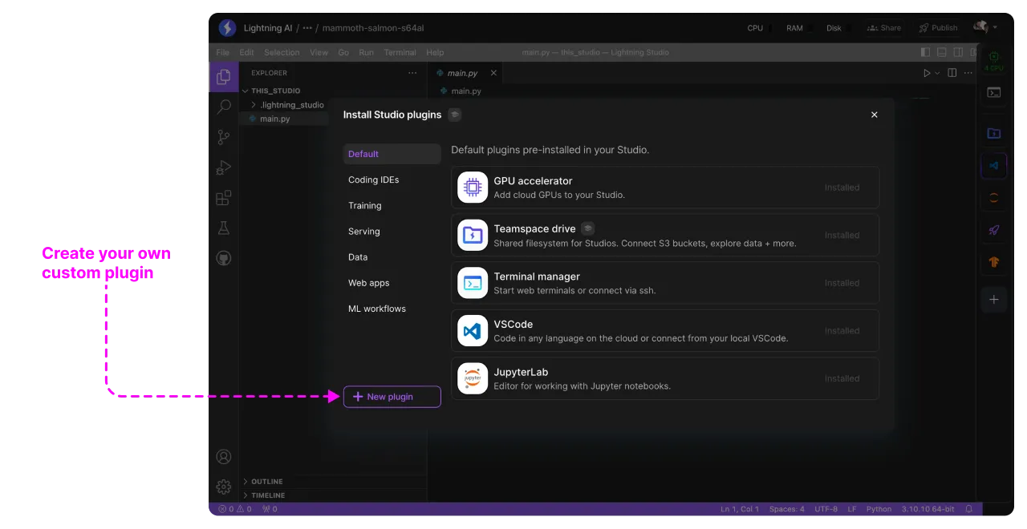Toggle secondary sidebar layout icon

pos(958,52)
